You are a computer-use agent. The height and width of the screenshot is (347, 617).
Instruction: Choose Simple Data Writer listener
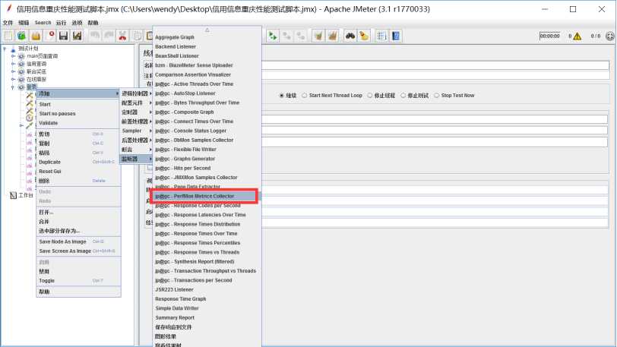207,308
